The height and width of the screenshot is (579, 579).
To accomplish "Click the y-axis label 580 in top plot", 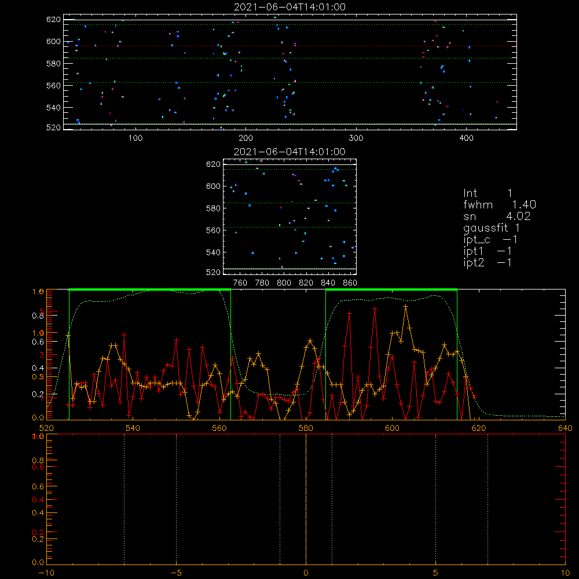I will (53, 64).
